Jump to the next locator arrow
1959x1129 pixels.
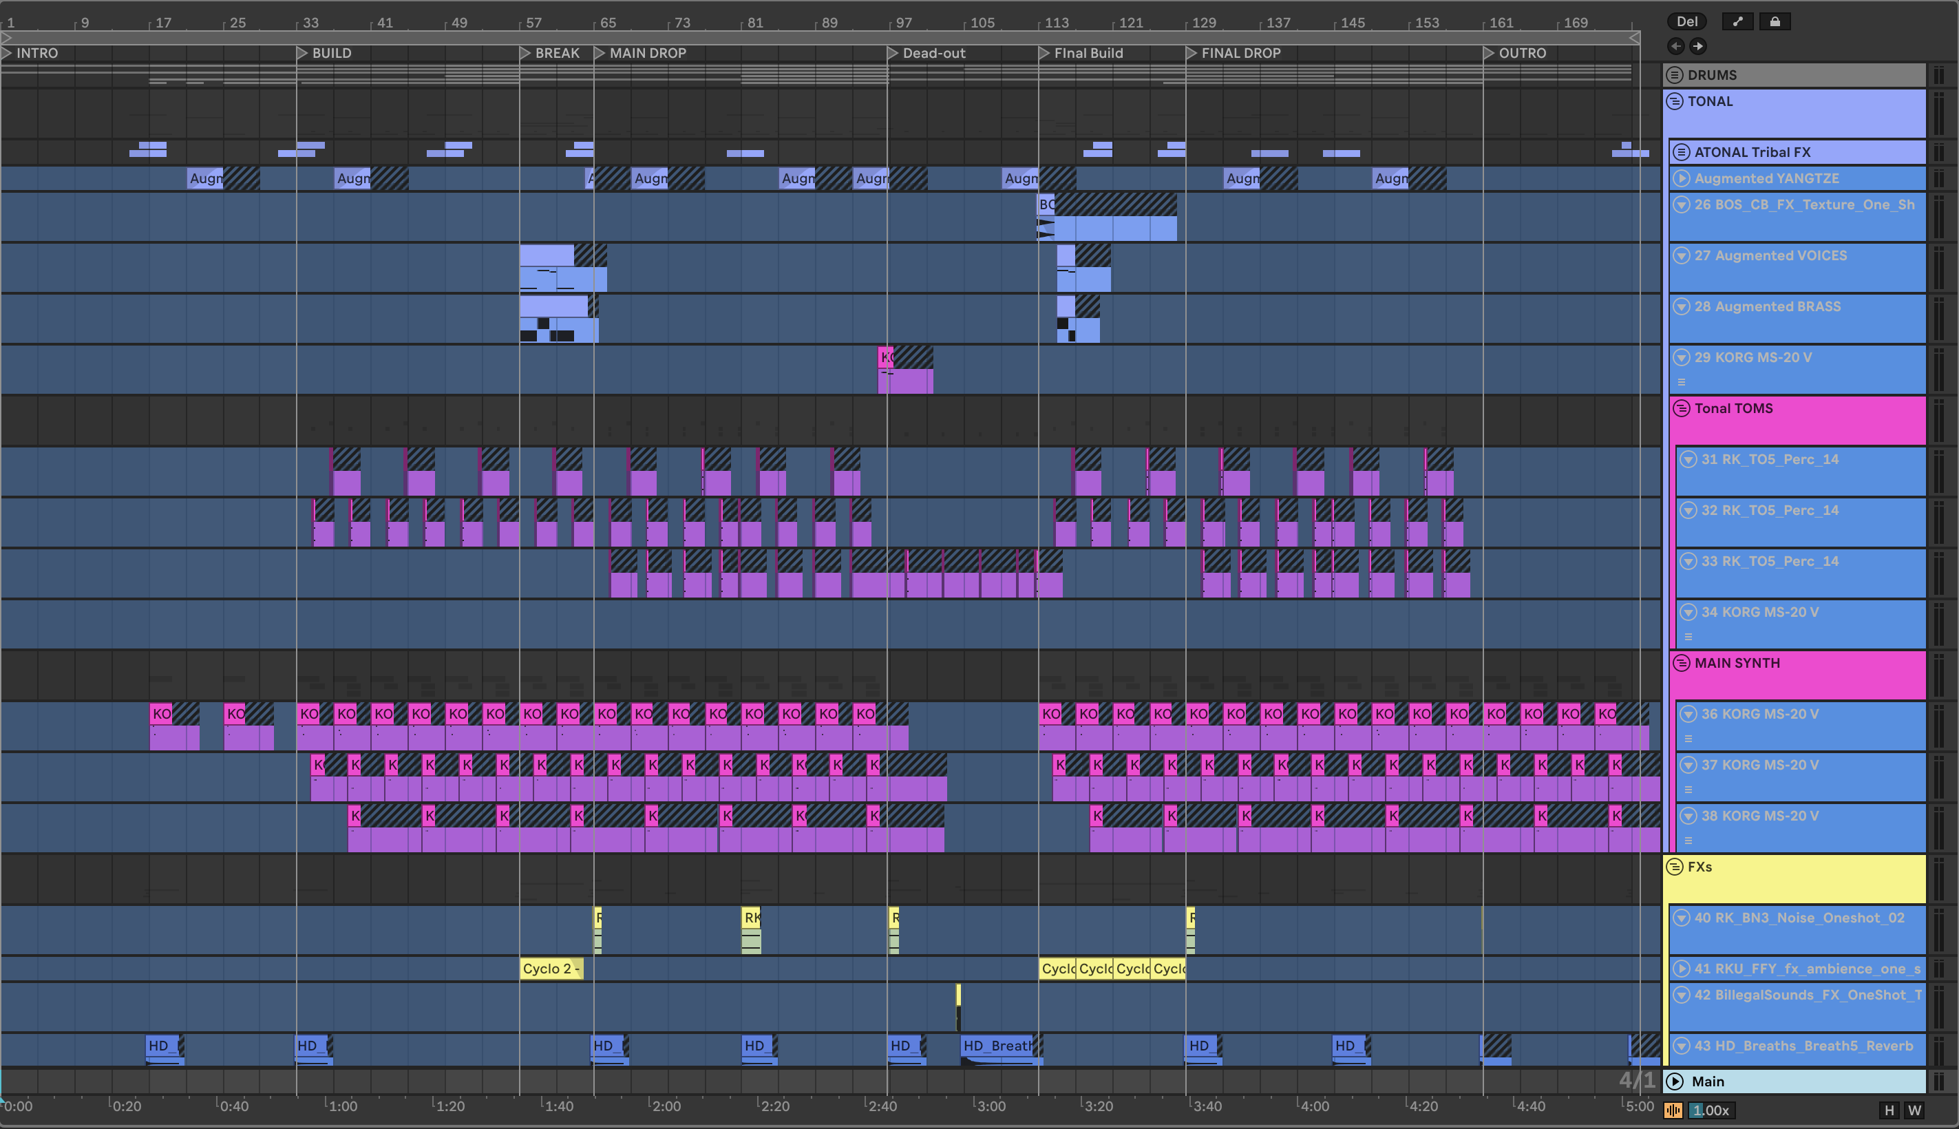[1697, 47]
